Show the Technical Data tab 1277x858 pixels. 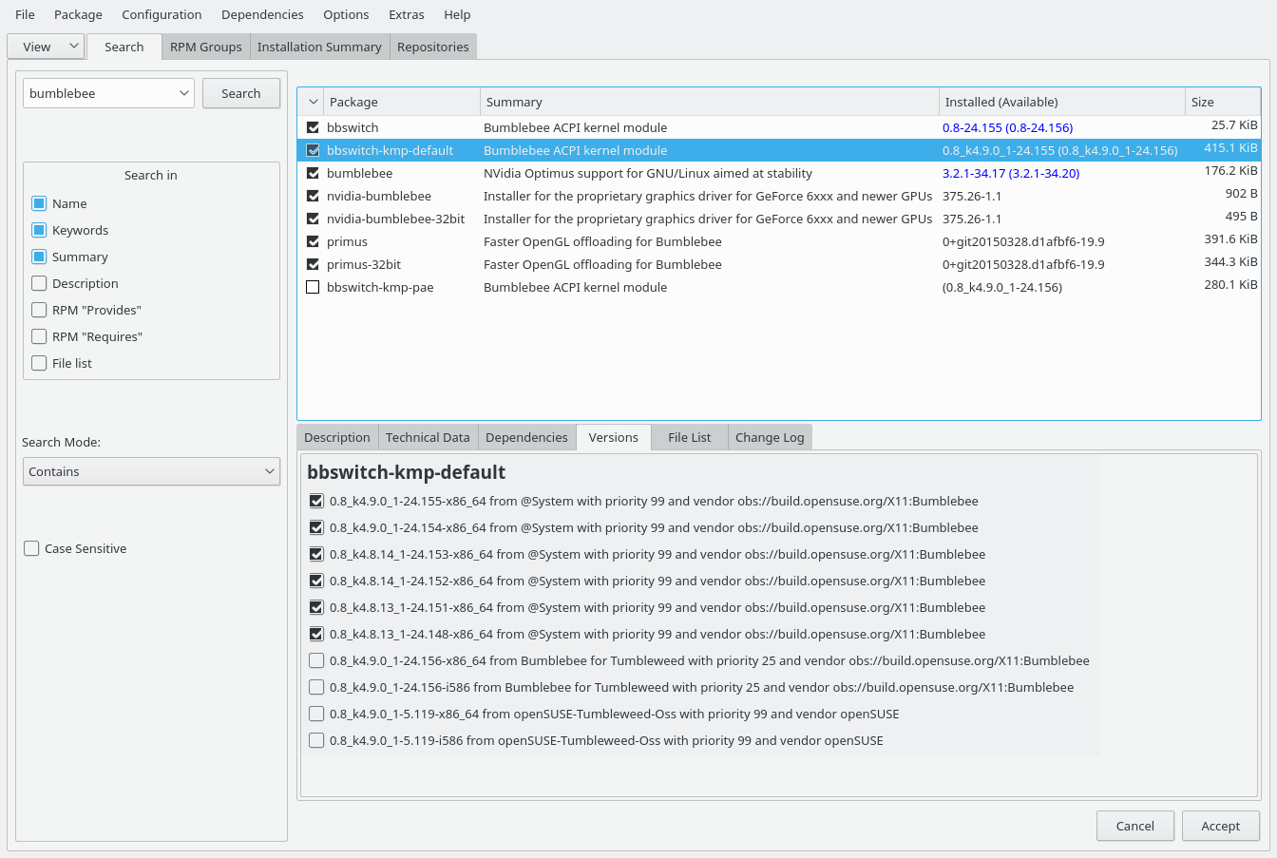click(x=428, y=437)
